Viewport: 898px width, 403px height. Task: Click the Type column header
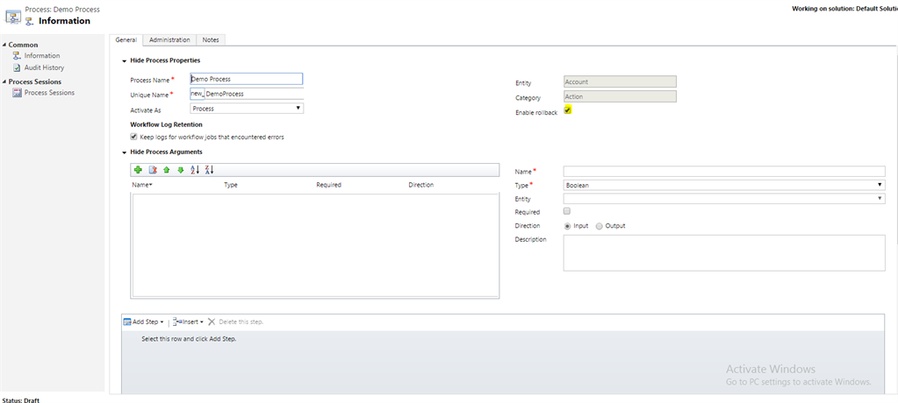coord(231,185)
